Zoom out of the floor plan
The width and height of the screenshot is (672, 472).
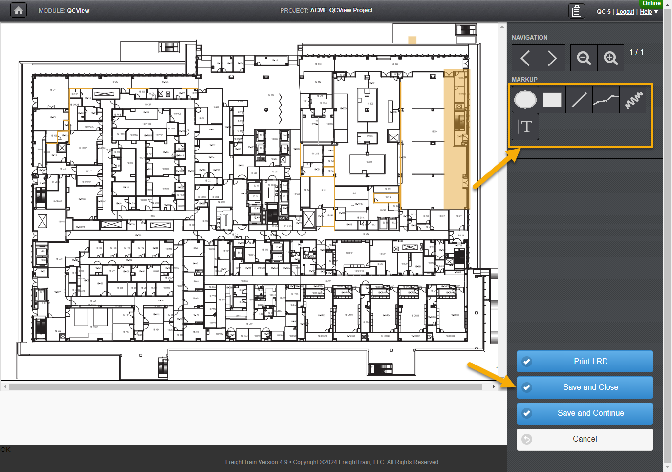[x=584, y=58]
